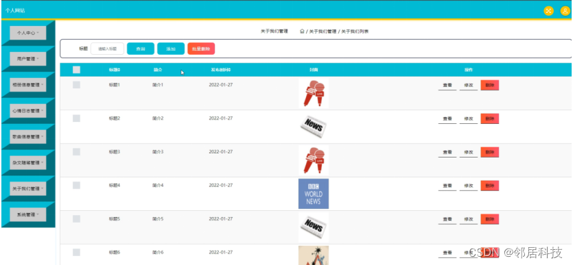Click red 删除 for row 标题5
This screenshot has width=573, height=265.
pos(490,219)
